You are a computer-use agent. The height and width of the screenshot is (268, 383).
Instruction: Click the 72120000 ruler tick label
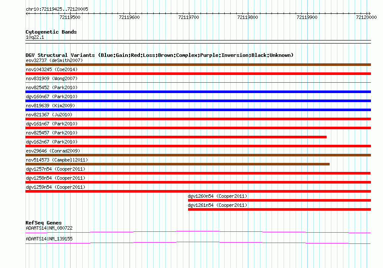(366, 17)
